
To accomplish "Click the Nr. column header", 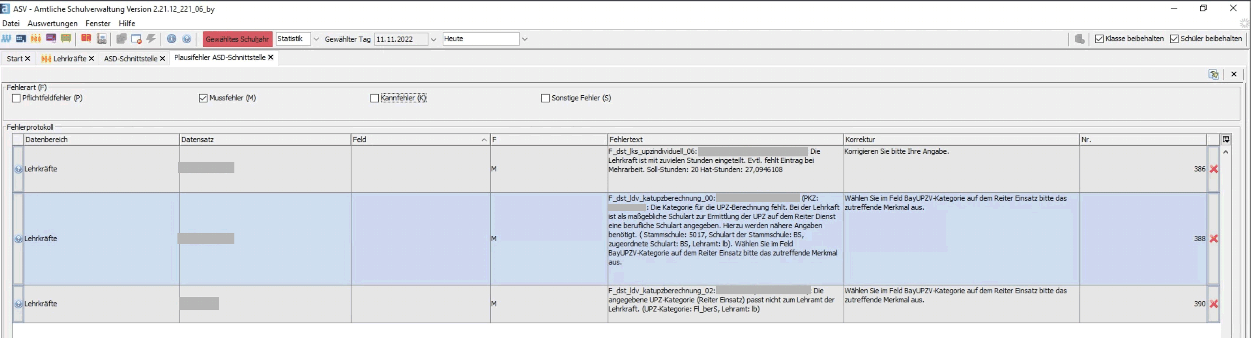I will click(x=1143, y=139).
